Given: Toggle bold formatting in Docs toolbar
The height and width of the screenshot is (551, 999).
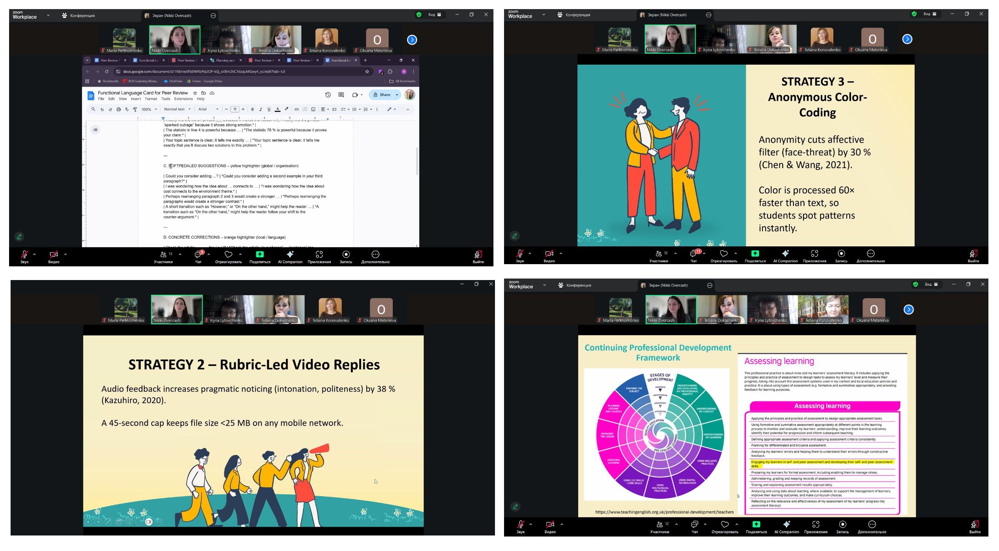Looking at the screenshot, I should [x=252, y=109].
